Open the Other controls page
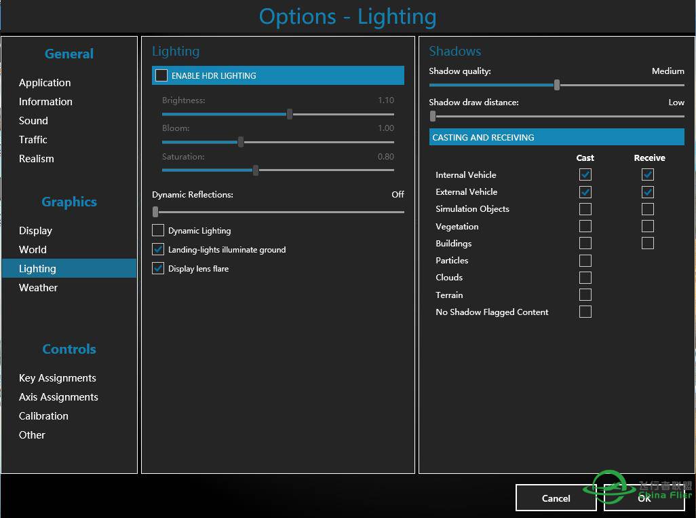Image resolution: width=696 pixels, height=518 pixels. (32, 435)
